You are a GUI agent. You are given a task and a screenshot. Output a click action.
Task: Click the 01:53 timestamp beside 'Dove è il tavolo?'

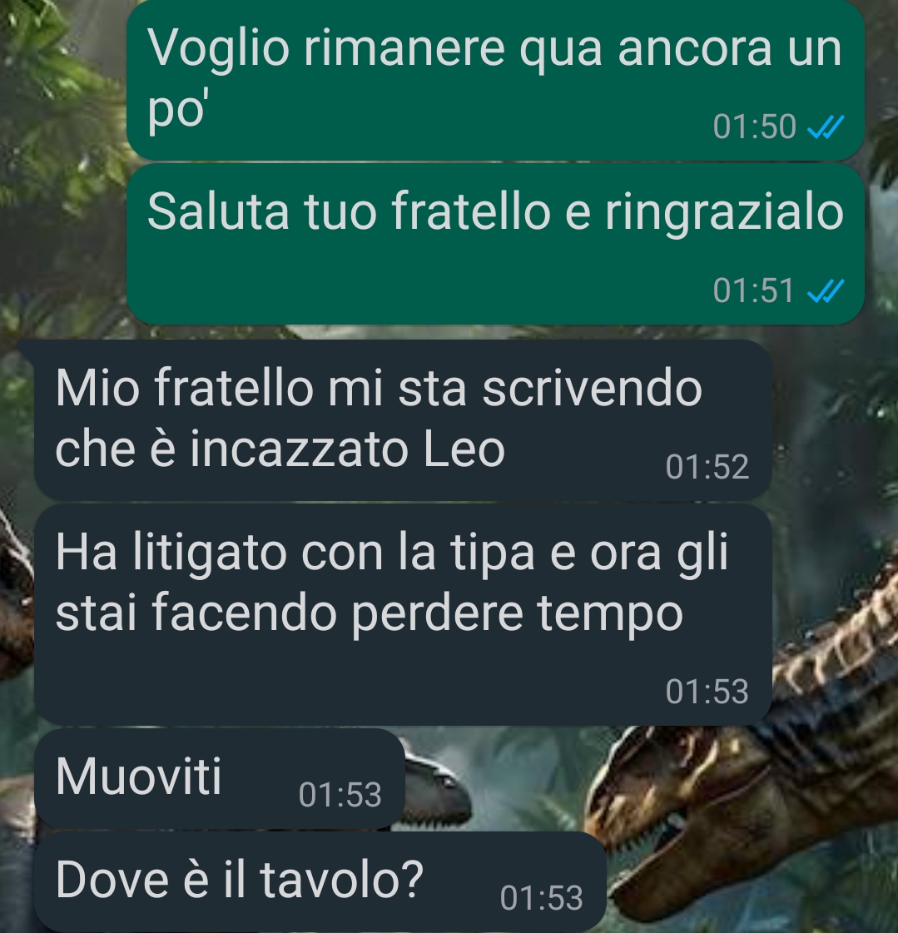pos(541,898)
